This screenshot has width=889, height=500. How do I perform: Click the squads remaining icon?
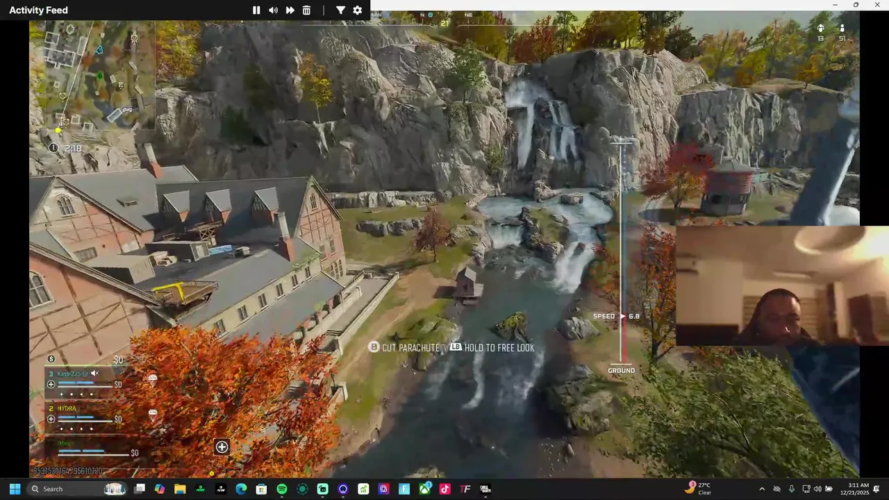coord(820,28)
